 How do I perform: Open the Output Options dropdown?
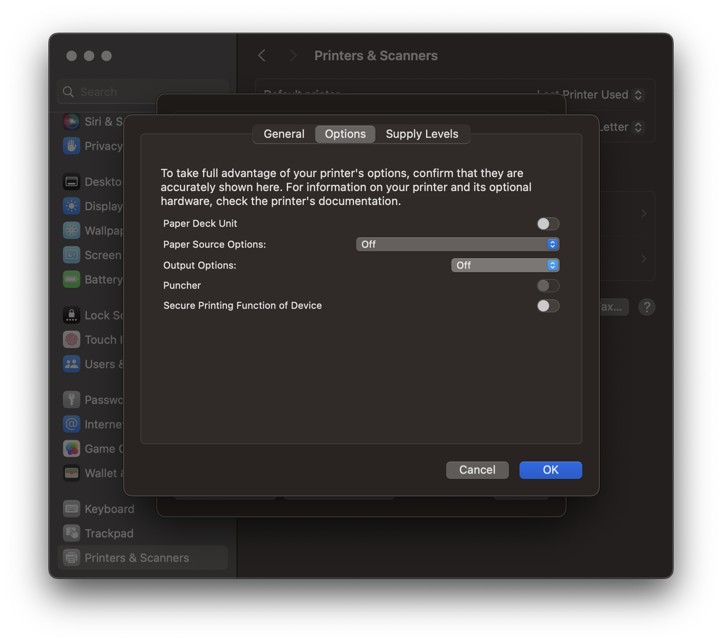(505, 265)
